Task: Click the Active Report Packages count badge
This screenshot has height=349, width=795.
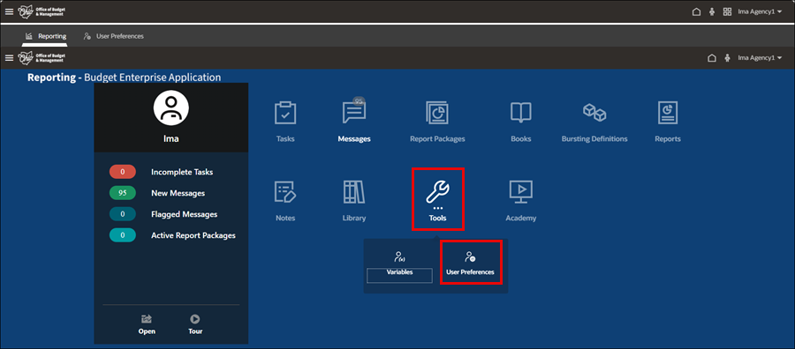Action: [122, 235]
